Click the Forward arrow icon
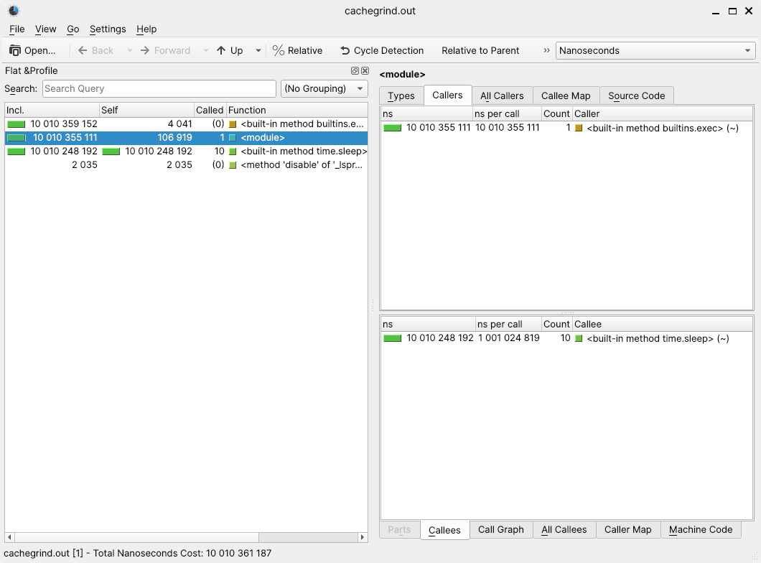This screenshot has width=761, height=563. point(144,50)
